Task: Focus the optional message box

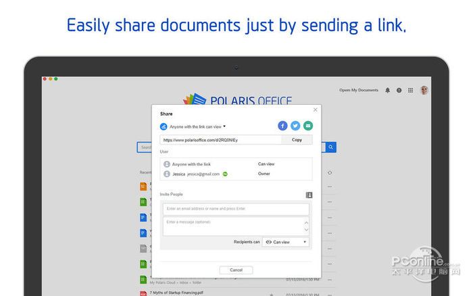Action: (x=236, y=226)
